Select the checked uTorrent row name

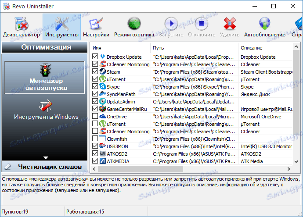pos(116,79)
